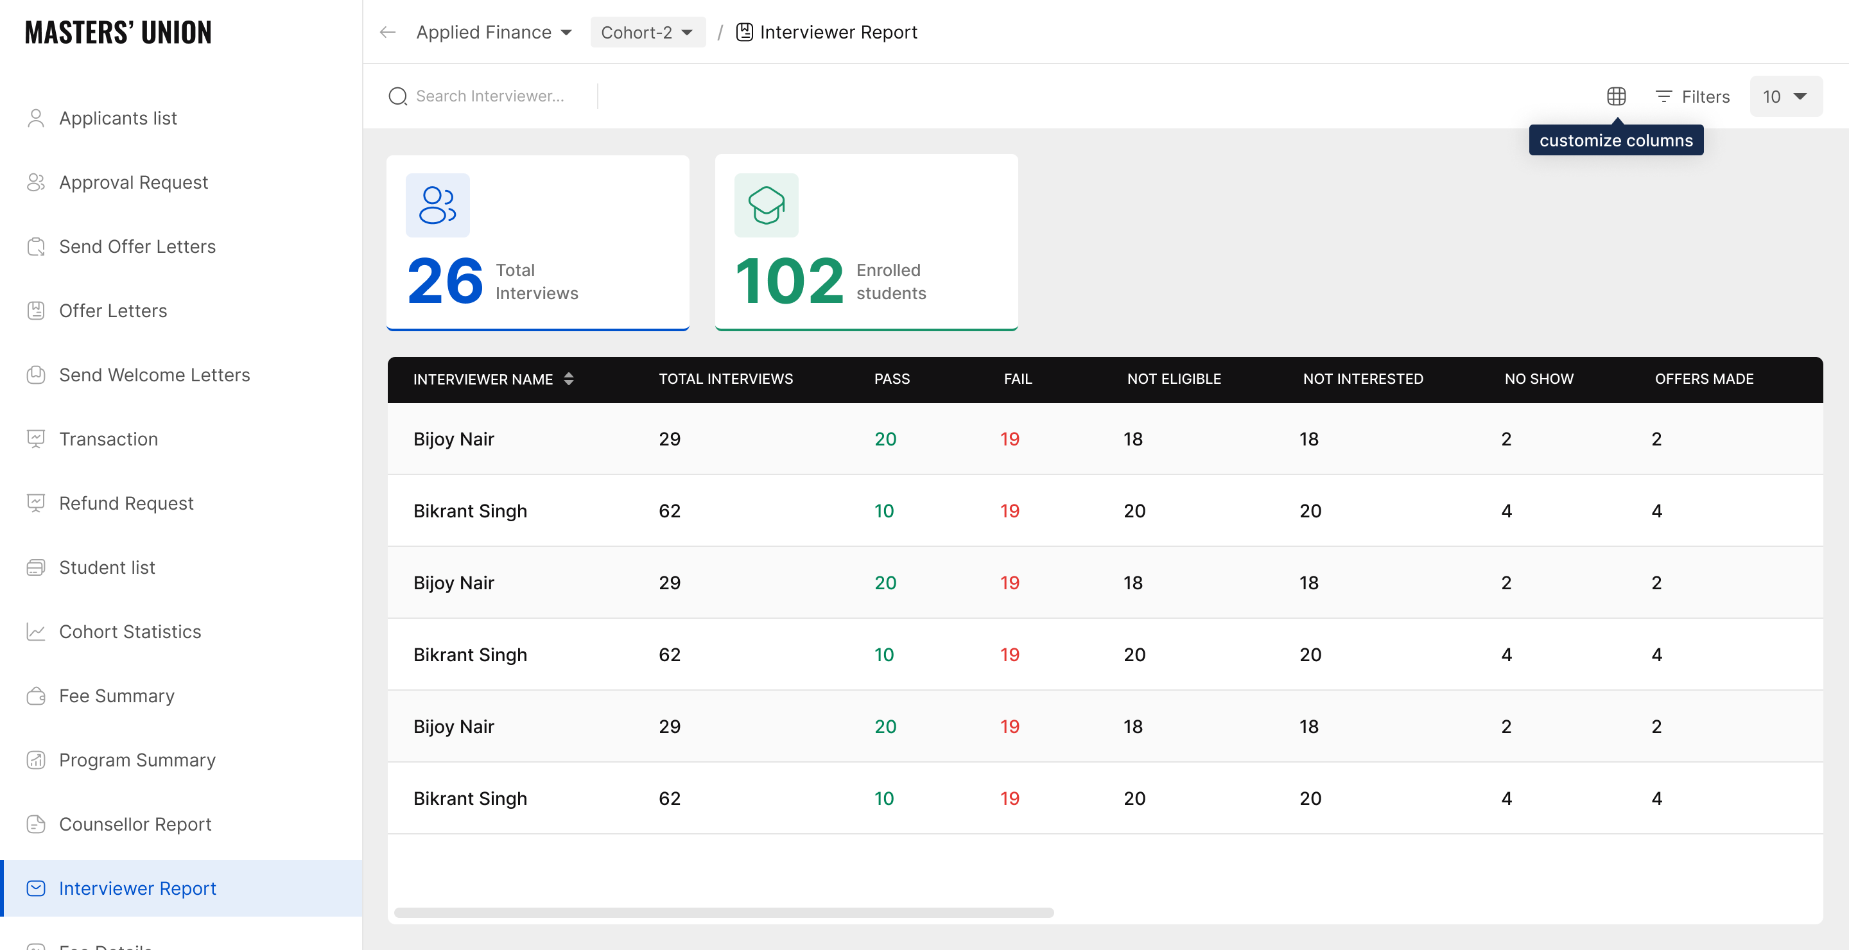
Task: Open the rows-per-page 10 dropdown
Action: tap(1785, 96)
